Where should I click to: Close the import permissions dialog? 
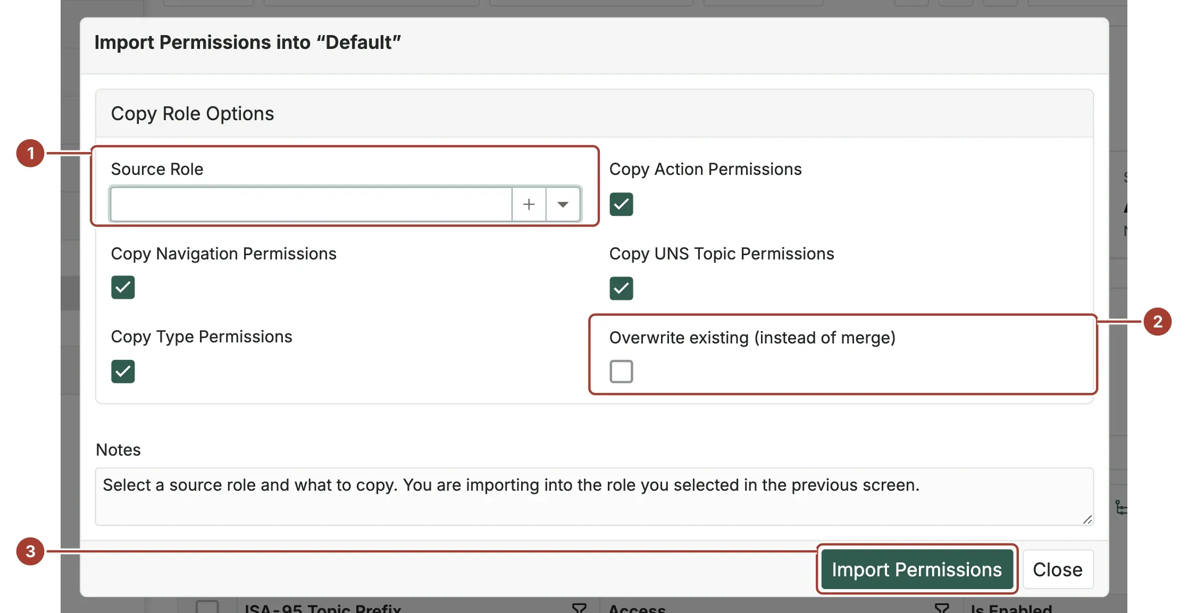[x=1058, y=569]
